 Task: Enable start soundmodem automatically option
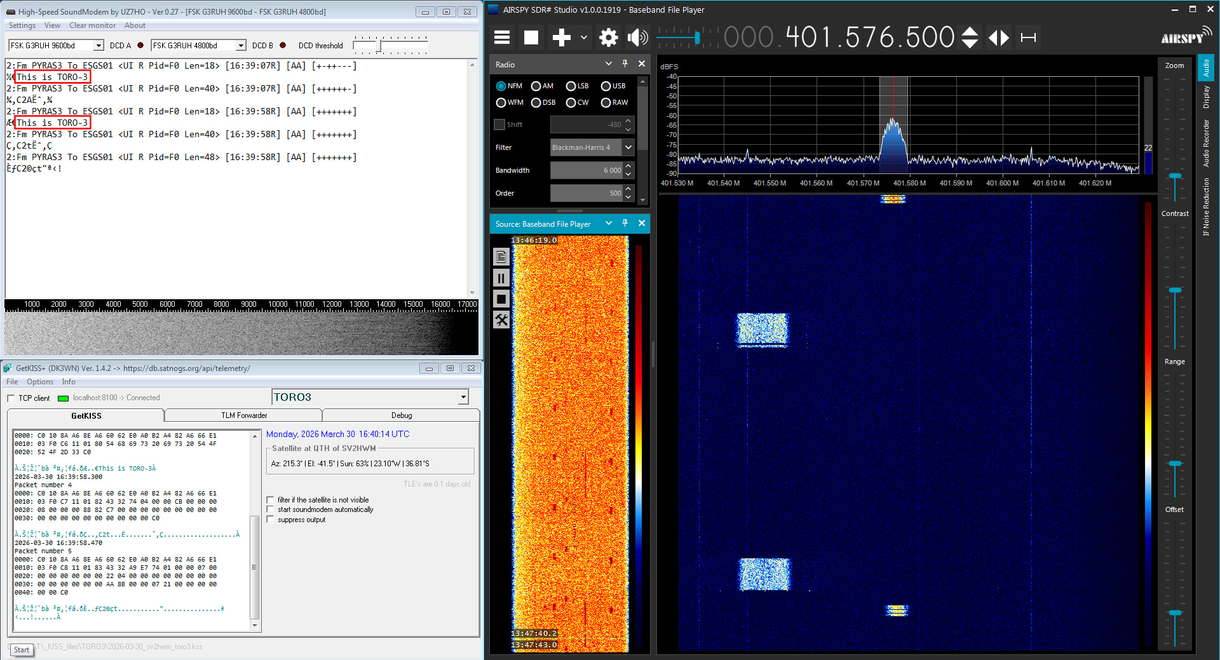(x=271, y=509)
